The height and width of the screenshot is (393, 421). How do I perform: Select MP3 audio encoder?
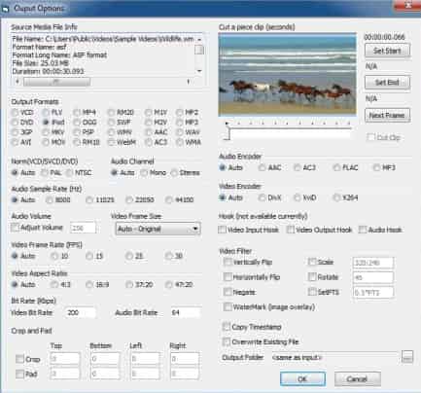376,167
